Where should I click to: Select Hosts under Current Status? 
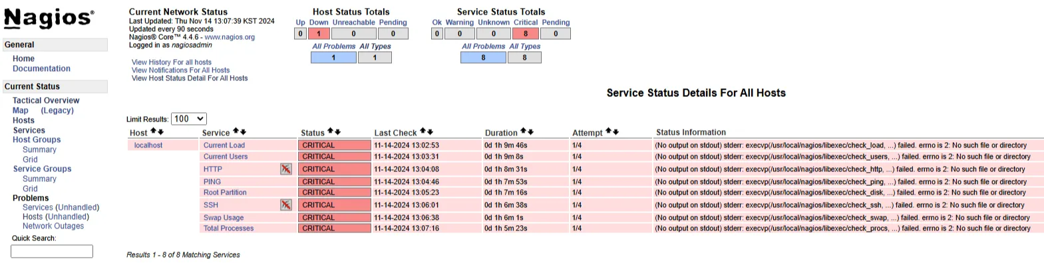tap(23, 120)
